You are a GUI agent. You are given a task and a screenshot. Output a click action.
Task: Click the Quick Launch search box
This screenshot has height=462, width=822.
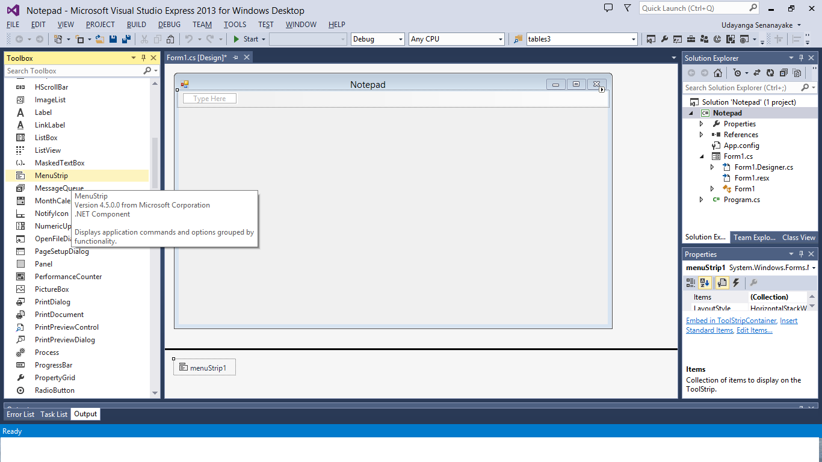(699, 8)
